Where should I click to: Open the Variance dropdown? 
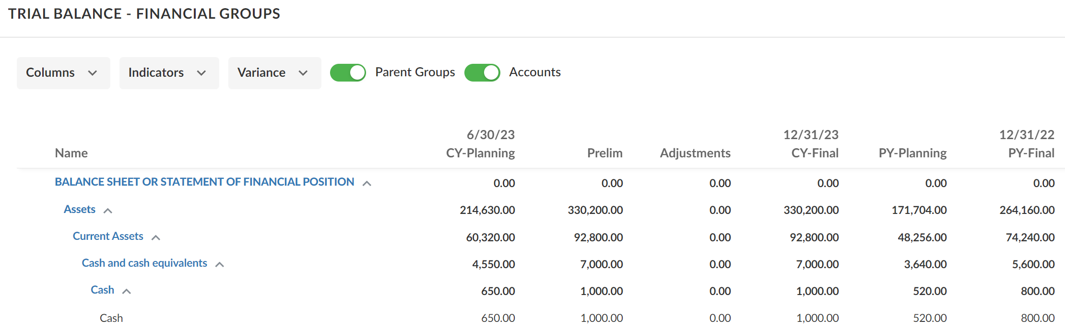(274, 73)
